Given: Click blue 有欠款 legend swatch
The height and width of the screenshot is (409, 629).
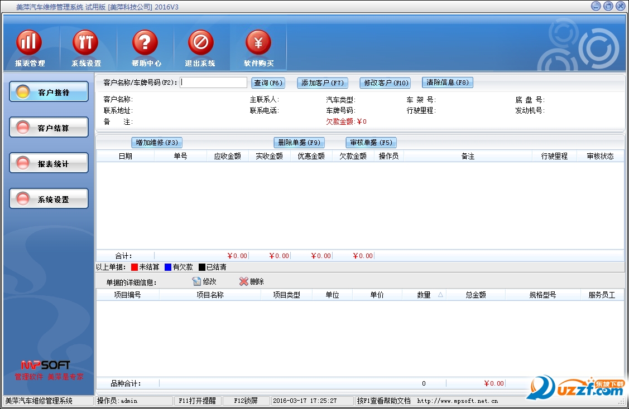Looking at the screenshot, I should point(168,267).
